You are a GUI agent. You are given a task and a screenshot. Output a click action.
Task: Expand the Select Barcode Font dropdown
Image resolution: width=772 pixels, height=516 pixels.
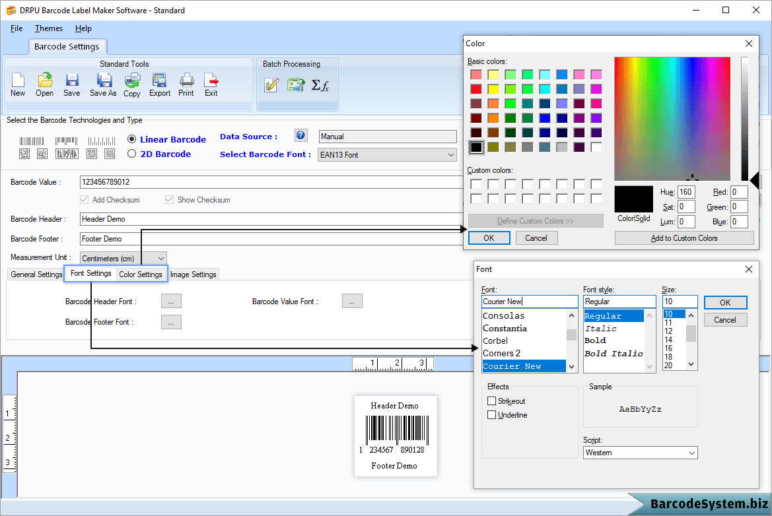coord(450,155)
